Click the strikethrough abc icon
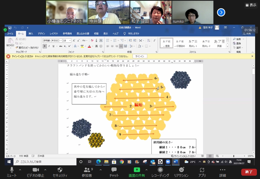 (x=61, y=46)
